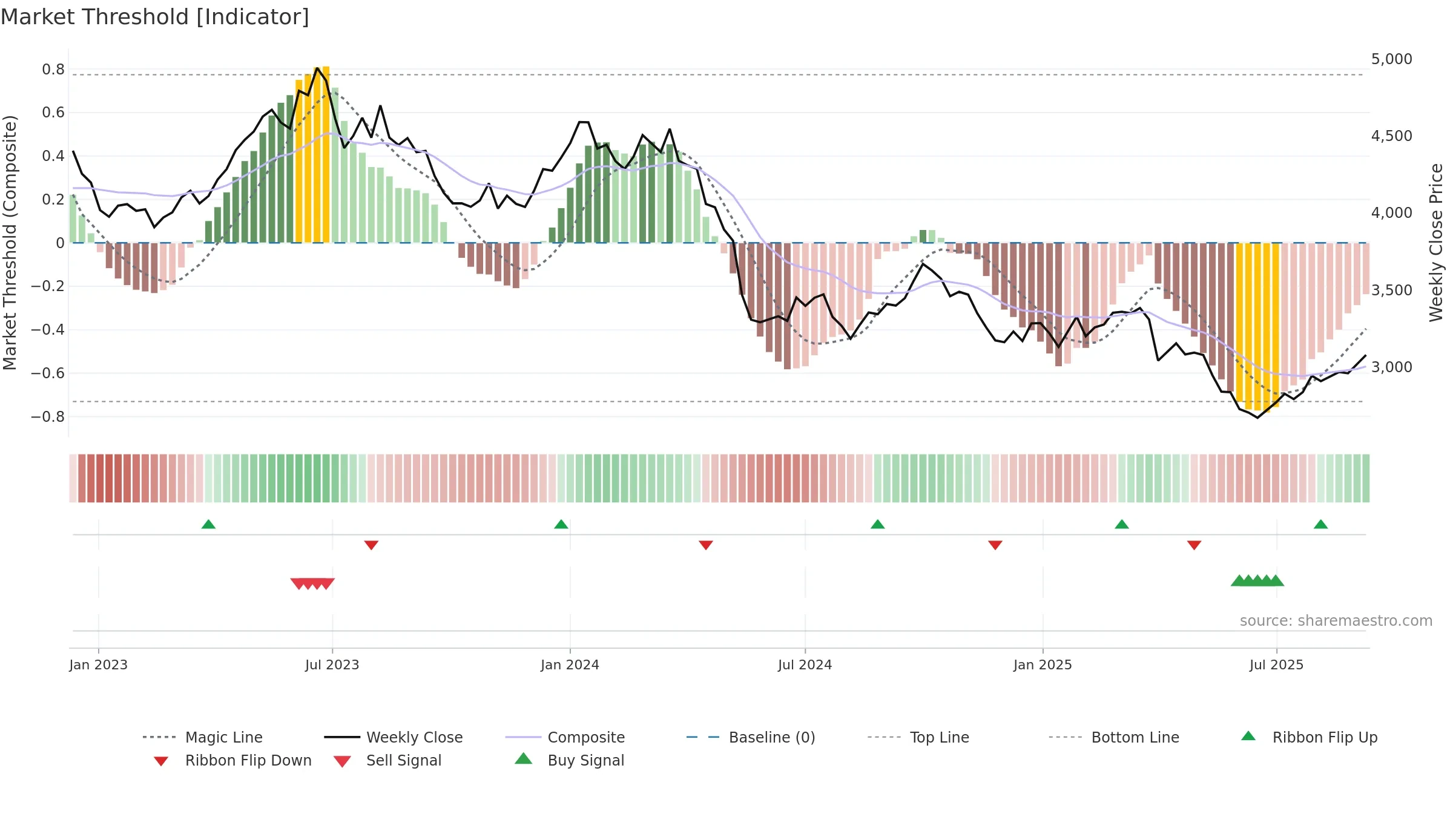Toggle the Buy Signal legend entry
1453x817 pixels.
point(569,760)
